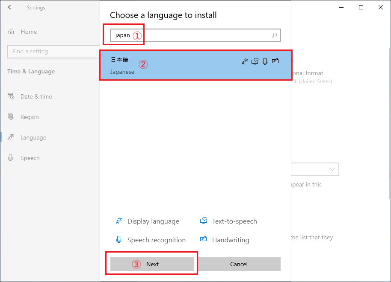Click the Date & time calendar icon

(11, 96)
